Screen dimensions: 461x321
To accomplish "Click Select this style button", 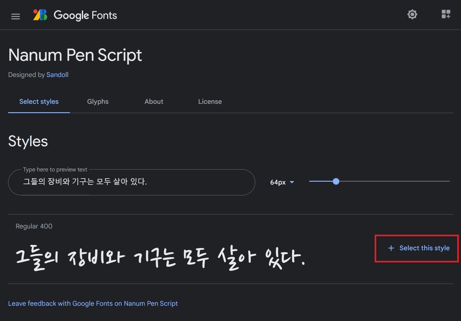I will click(x=419, y=248).
